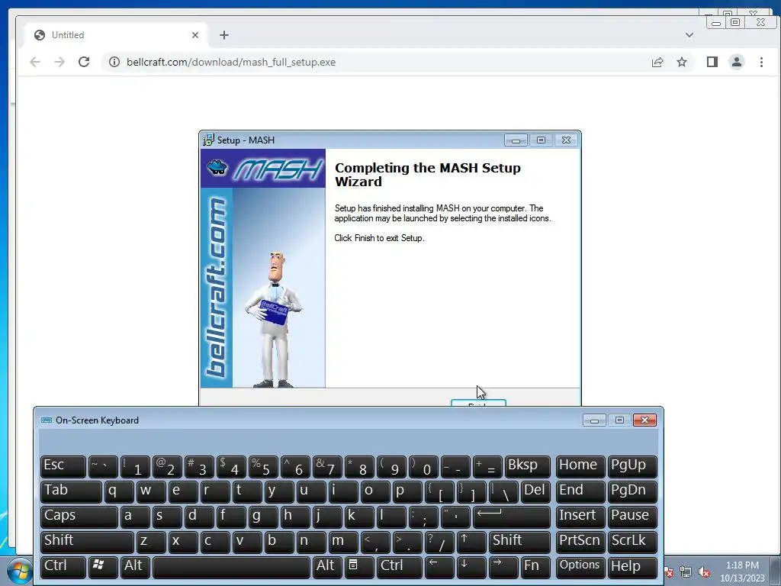The width and height of the screenshot is (781, 586).
Task: Minimize the On-Screen Keyboard
Action: [x=594, y=420]
